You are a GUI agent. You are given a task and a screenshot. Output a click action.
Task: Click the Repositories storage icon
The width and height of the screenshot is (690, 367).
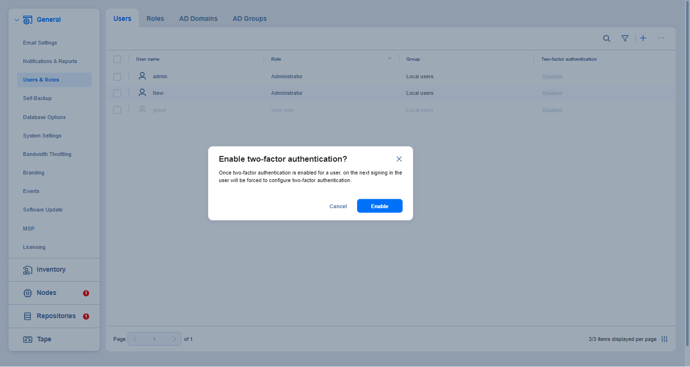(28, 316)
